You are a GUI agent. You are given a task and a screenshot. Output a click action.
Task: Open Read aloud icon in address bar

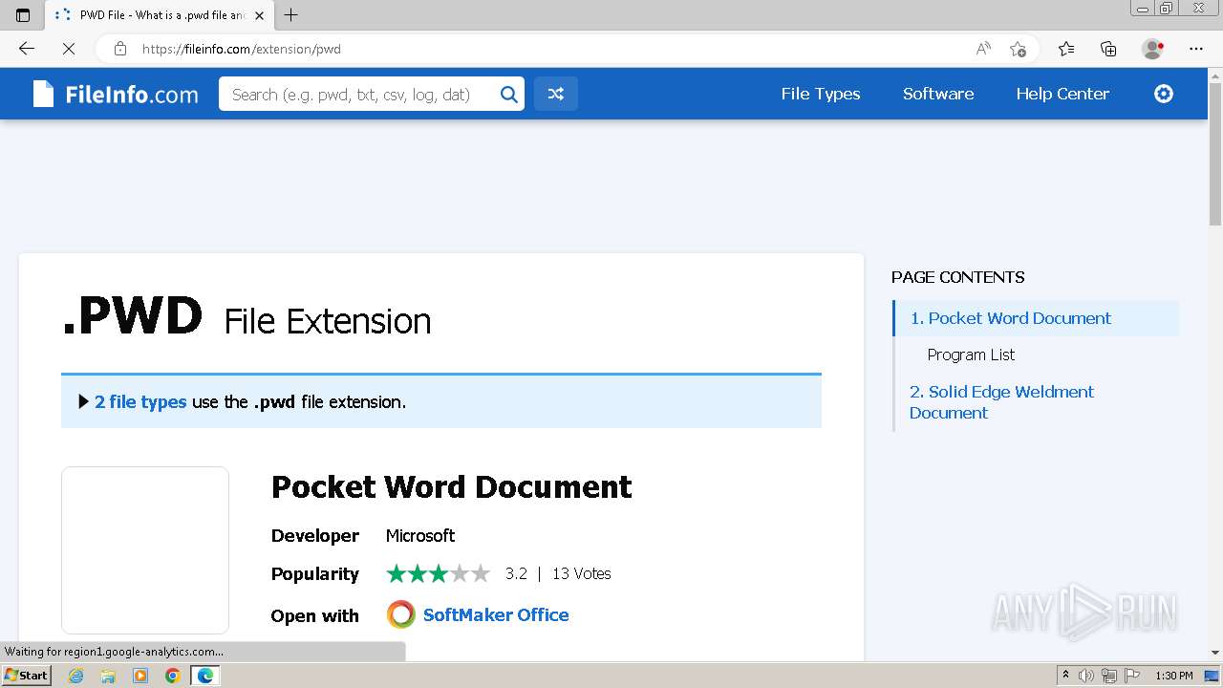point(983,49)
